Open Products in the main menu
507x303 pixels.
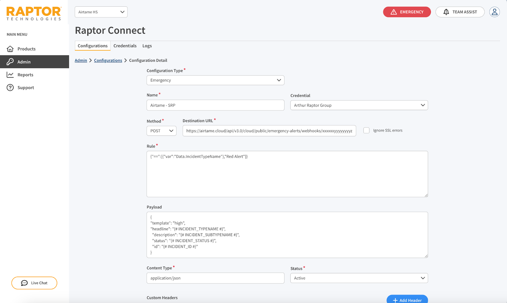35,49
